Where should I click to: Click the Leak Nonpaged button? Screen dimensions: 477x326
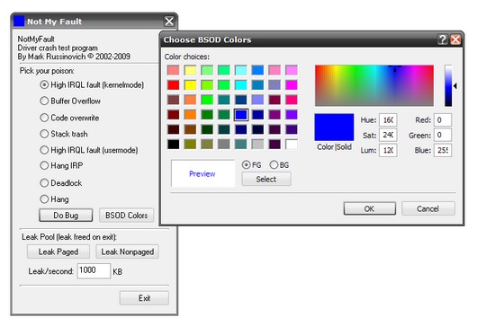128,251
